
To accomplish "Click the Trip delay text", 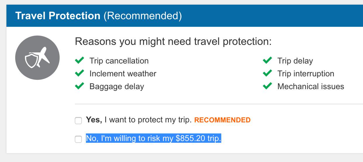I will pyautogui.click(x=295, y=61).
